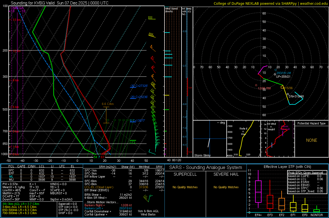Click the Storm Slinky white line
Image resolution: width=329 pixels, height=218 pixels.
click(209, 143)
